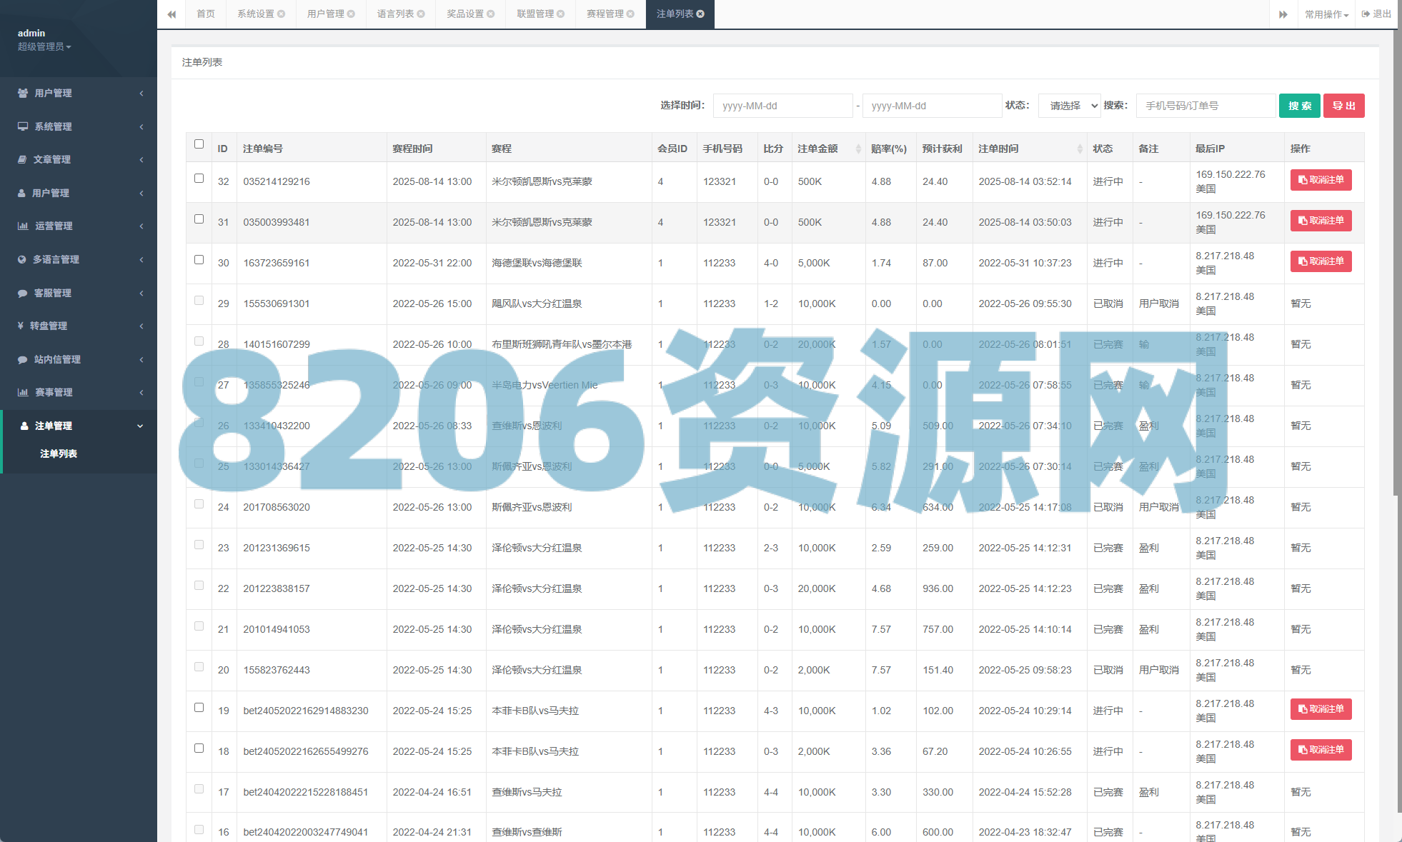Click IP 169.150.222.76 in row 32
This screenshot has width=1402, height=842.
[x=1231, y=174]
